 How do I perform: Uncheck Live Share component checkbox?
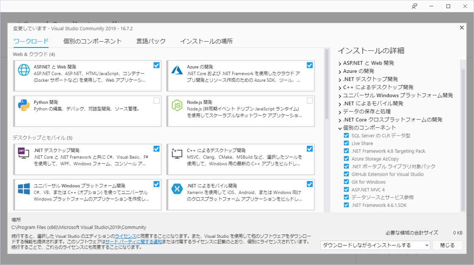pyautogui.click(x=346, y=144)
